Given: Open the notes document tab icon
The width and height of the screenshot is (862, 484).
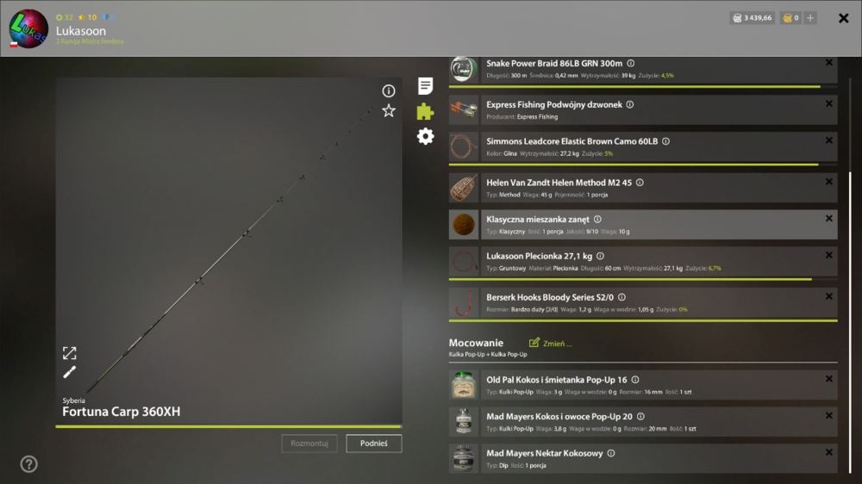Looking at the screenshot, I should click(x=425, y=86).
